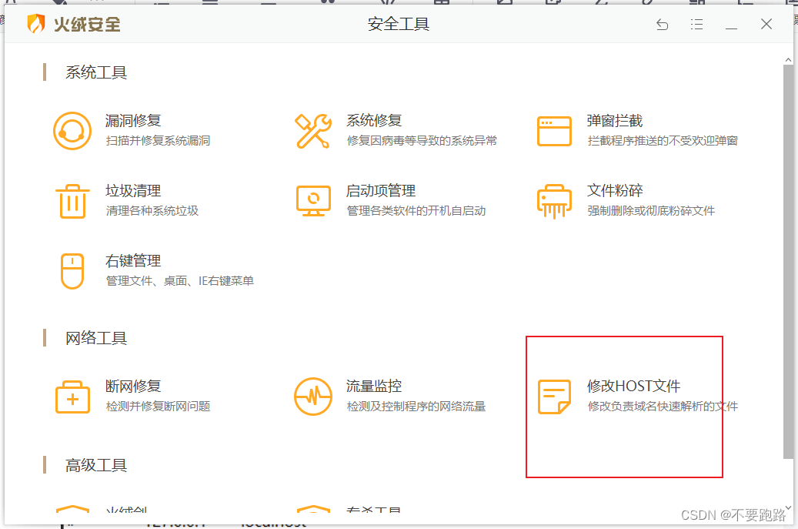Screen dimensions: 798x529
Task: Open the 右键管理 mouse icon
Action: coord(72,271)
